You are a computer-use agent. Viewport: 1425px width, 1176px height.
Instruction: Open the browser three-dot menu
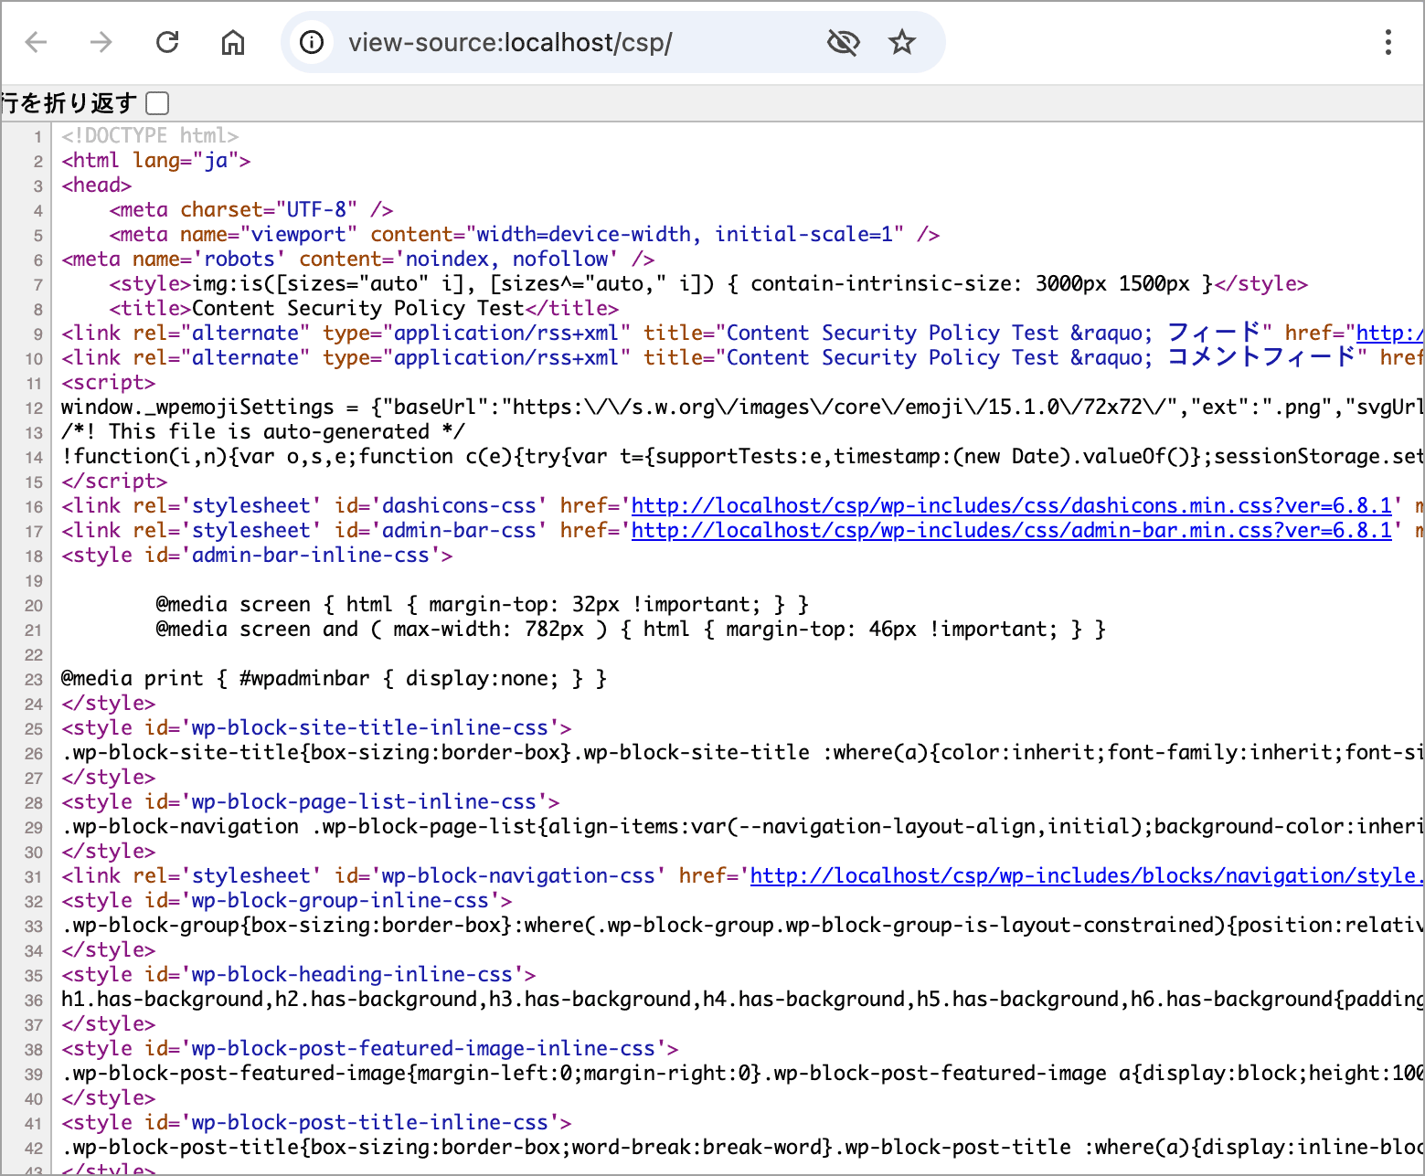[x=1388, y=42]
